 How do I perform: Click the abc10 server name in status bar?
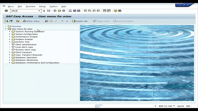coord(181,106)
